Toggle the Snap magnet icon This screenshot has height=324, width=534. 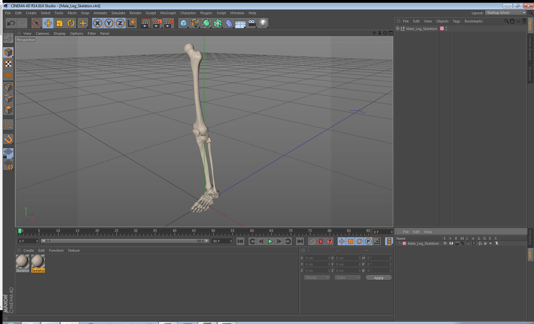coord(8,139)
